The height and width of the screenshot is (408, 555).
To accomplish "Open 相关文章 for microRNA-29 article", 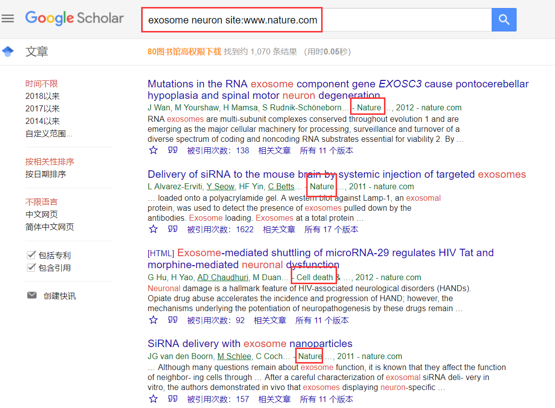I will tap(270, 321).
